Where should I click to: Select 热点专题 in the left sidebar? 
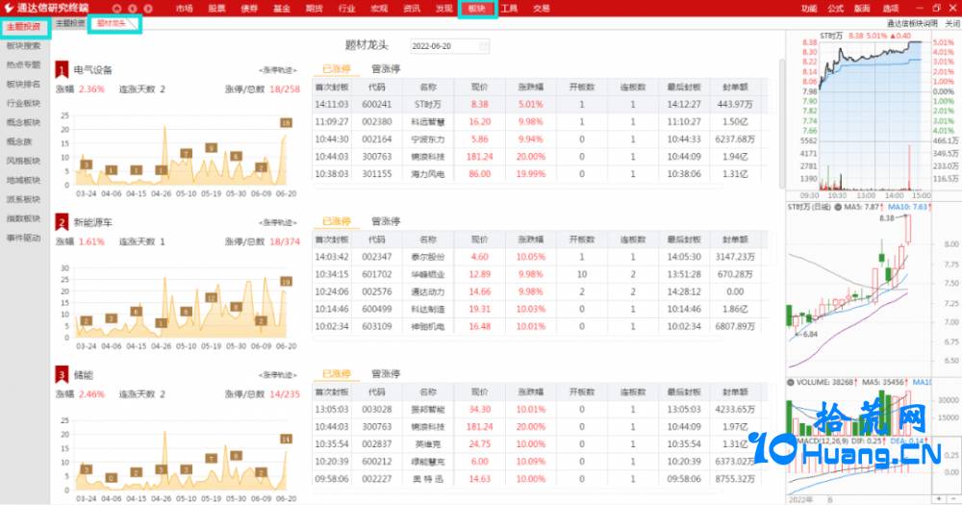tap(23, 64)
